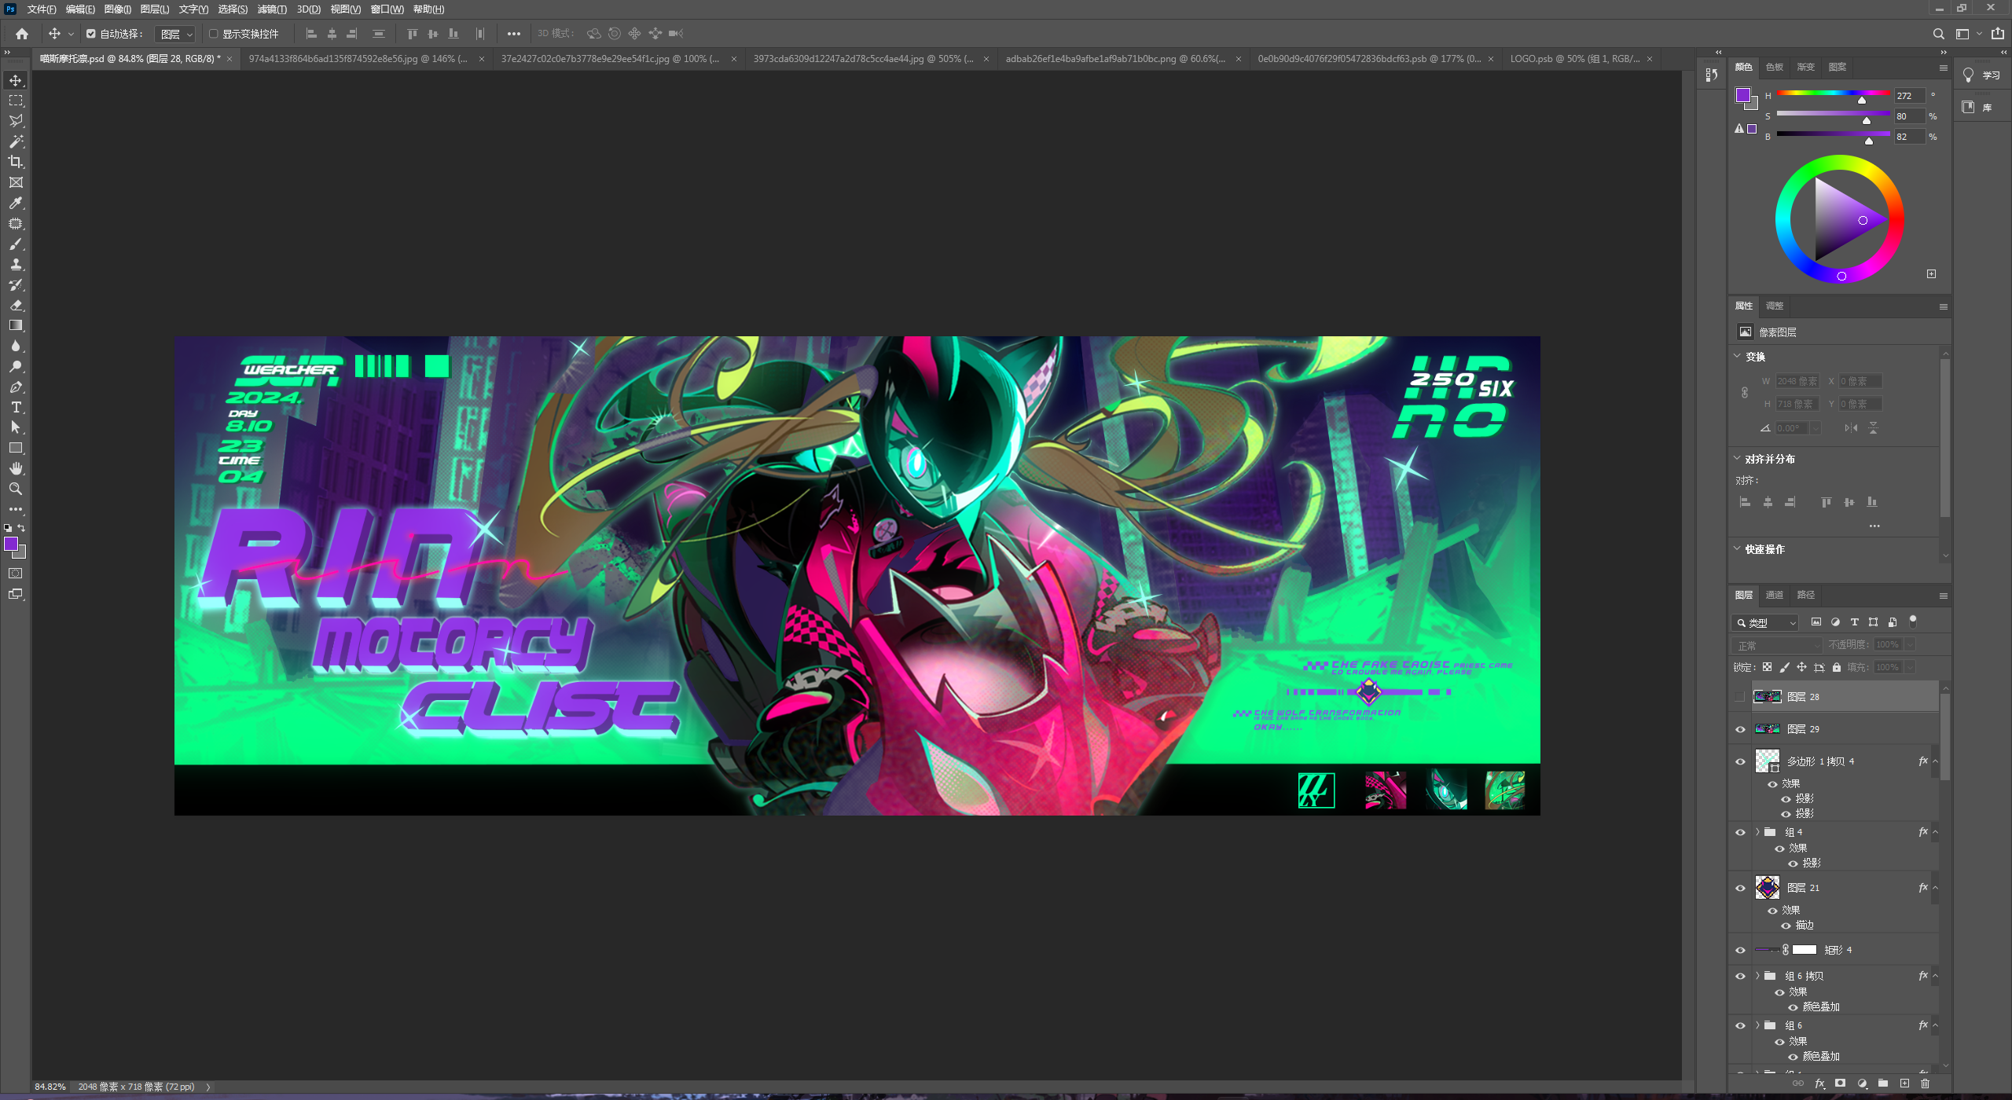2012x1100 pixels.
Task: Select the Eraser tool
Action: click(16, 305)
